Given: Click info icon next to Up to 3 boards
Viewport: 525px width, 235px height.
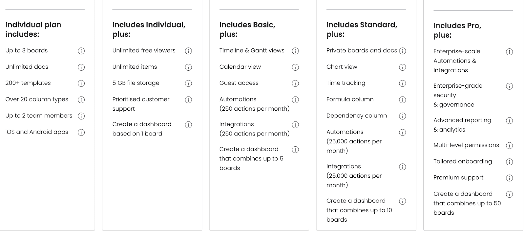Looking at the screenshot, I should point(81,51).
